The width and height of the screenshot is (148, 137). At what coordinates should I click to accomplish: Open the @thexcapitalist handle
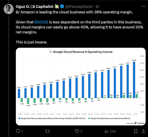pyautogui.click(x=79, y=7)
